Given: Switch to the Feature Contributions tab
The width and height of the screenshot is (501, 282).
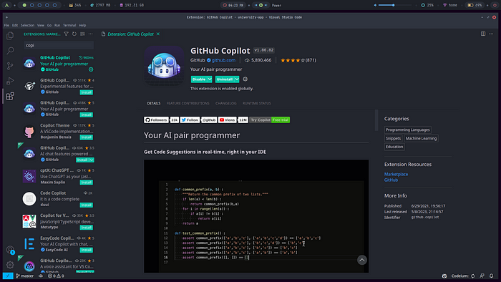Looking at the screenshot, I should (x=188, y=103).
